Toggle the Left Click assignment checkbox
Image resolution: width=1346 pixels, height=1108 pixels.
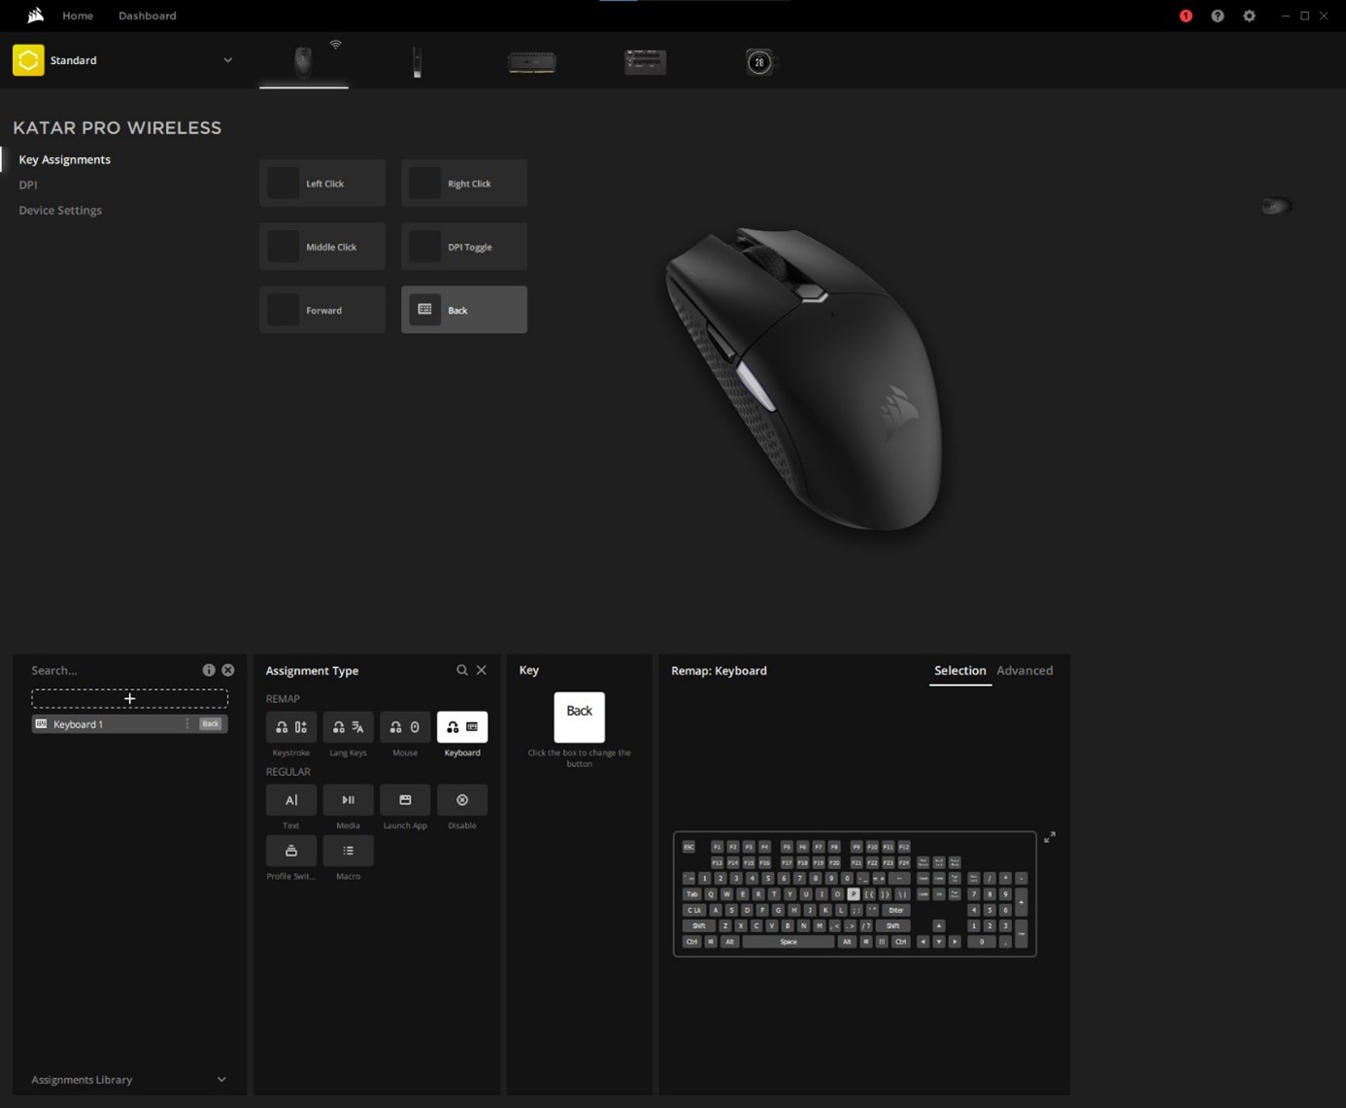pyautogui.click(x=283, y=183)
